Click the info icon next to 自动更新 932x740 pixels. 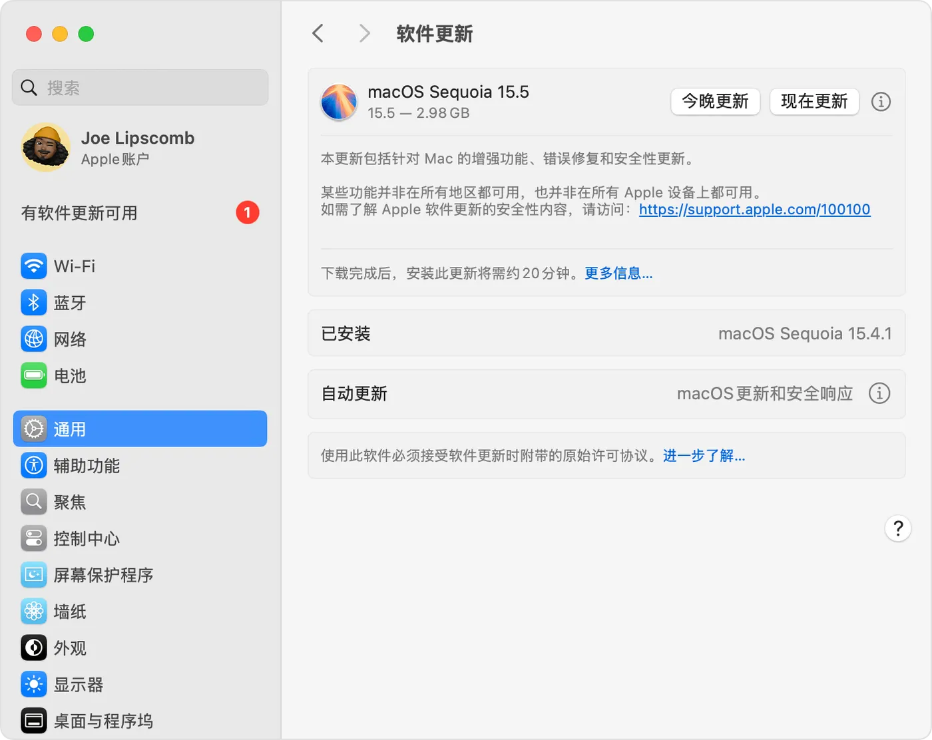[x=879, y=394]
